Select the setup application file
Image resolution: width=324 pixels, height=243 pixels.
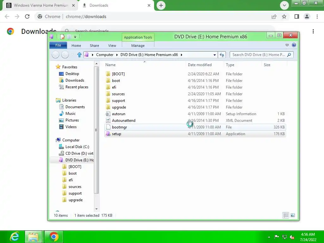[195, 134]
